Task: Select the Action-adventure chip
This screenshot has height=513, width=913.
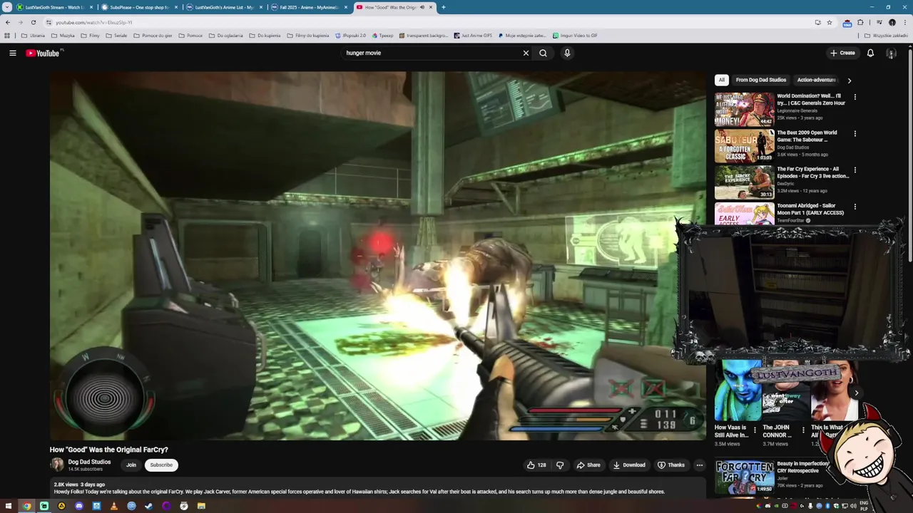Action: point(817,80)
